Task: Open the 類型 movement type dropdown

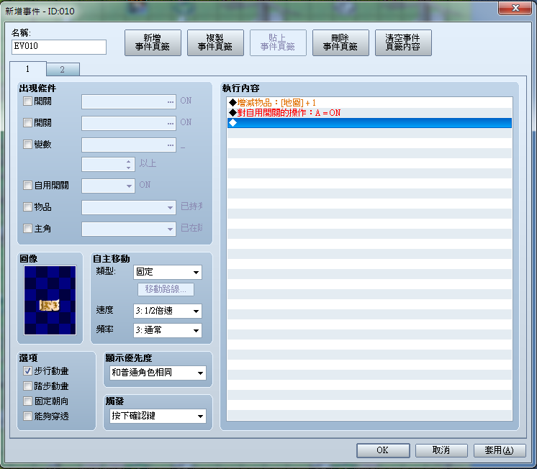Action: pos(168,272)
